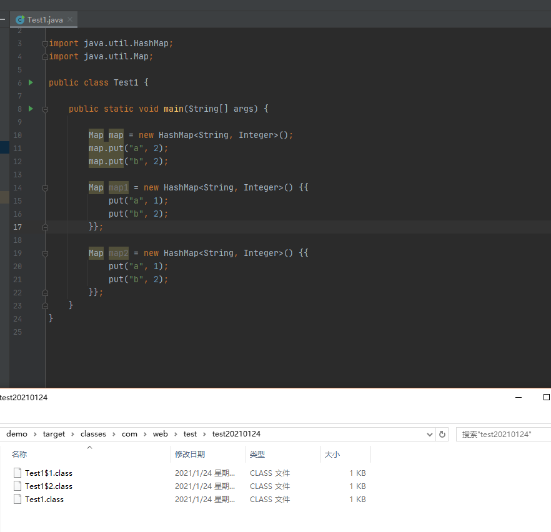Click the Java class icon on Test1.java tab
Viewport: 551px width, 532px height.
click(20, 19)
